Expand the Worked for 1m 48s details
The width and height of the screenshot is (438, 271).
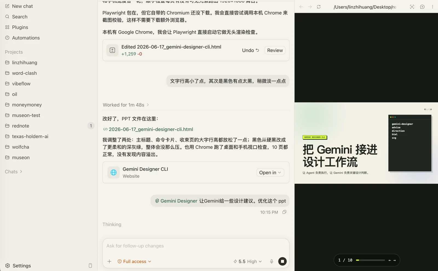(126, 105)
